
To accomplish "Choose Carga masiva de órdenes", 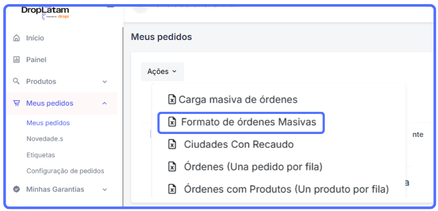I will tap(238, 100).
